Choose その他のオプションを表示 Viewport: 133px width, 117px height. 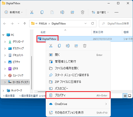(x=78, y=113)
